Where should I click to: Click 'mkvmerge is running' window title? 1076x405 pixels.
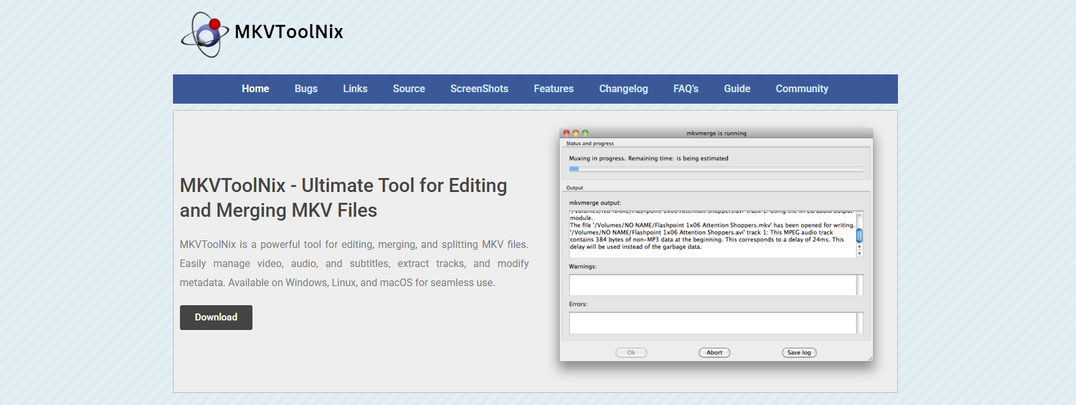tap(716, 134)
